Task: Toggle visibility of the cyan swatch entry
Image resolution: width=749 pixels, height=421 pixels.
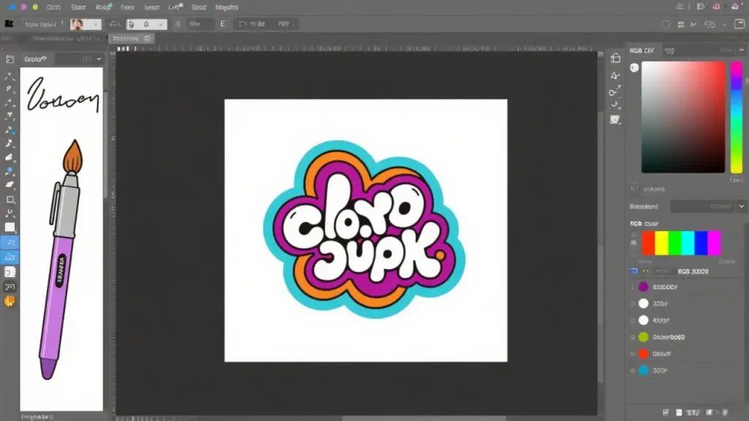Action: point(633,371)
